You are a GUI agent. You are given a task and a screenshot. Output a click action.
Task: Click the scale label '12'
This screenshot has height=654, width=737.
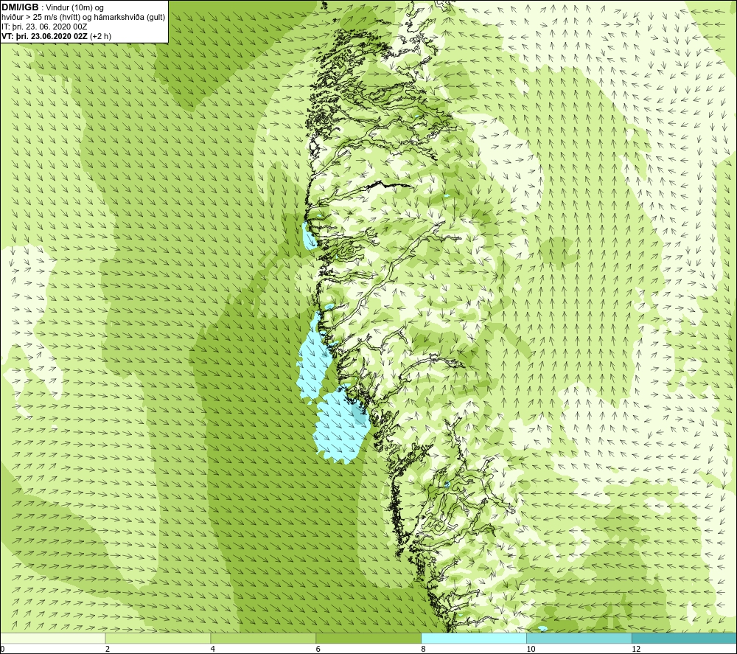(x=636, y=650)
